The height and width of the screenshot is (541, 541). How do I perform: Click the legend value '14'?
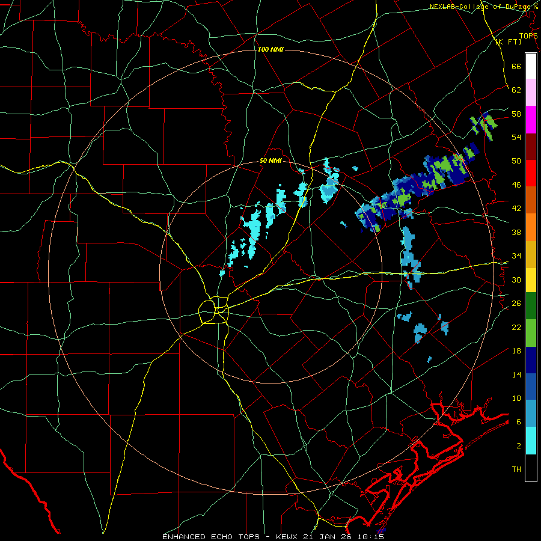point(516,374)
